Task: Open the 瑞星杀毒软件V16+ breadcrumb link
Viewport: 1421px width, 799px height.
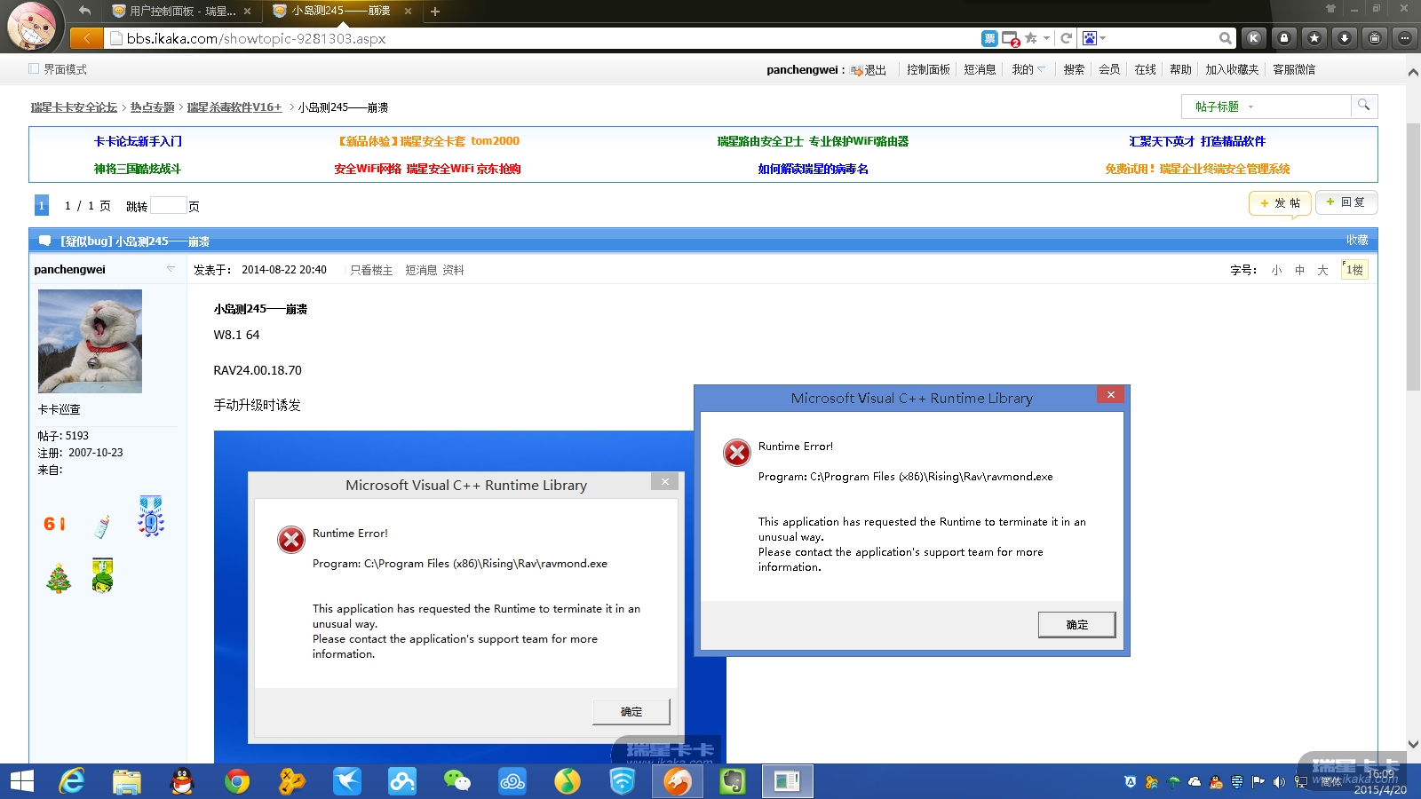Action: point(234,107)
